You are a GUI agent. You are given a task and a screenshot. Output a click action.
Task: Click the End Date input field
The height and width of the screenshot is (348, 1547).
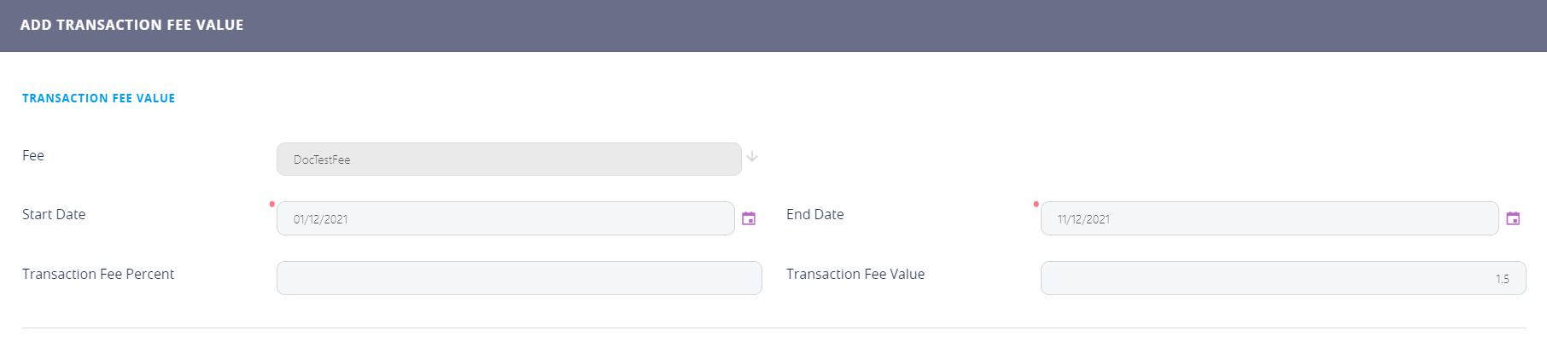(x=1269, y=219)
